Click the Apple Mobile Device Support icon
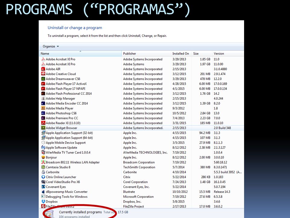This screenshot has height=218, width=290. click(43, 143)
